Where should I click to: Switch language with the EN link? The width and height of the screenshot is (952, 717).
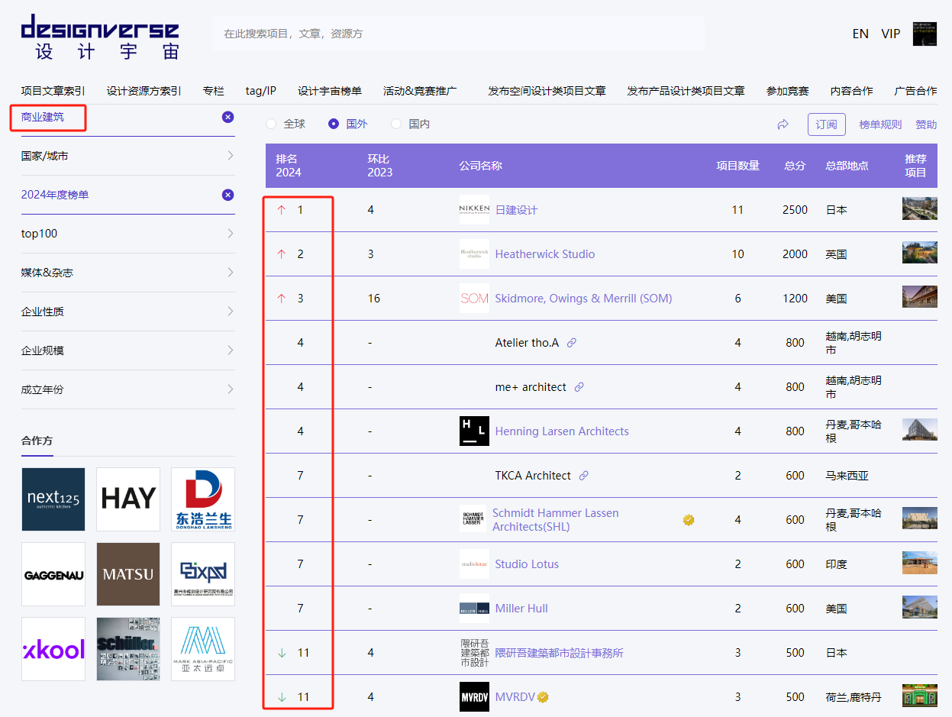coord(860,34)
